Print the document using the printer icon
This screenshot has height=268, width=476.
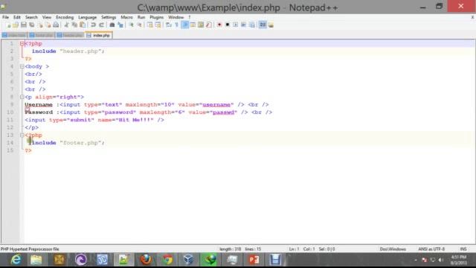(56, 25)
